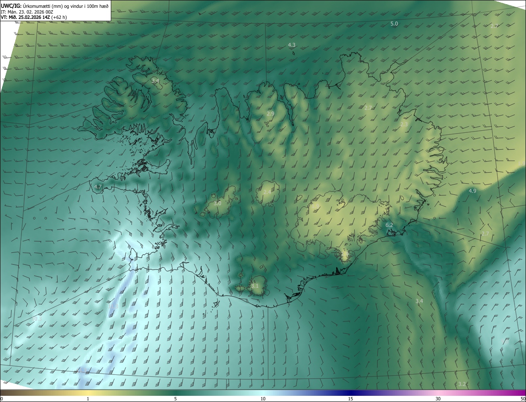Image resolution: width=526 pixels, height=402 pixels.
Task: Select the initial time line 'IT: Mán. 23. 02. 2026 00Z'
Action: [27, 12]
